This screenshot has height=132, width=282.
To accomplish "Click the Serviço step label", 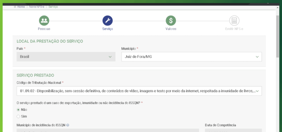I will point(108,29).
